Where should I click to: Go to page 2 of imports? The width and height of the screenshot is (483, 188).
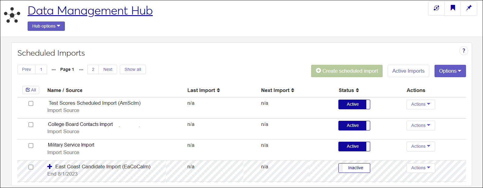tap(93, 69)
